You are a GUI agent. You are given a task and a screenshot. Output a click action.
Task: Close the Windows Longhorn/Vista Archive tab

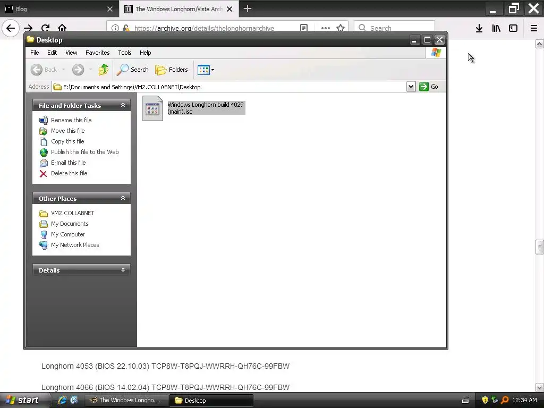(229, 9)
